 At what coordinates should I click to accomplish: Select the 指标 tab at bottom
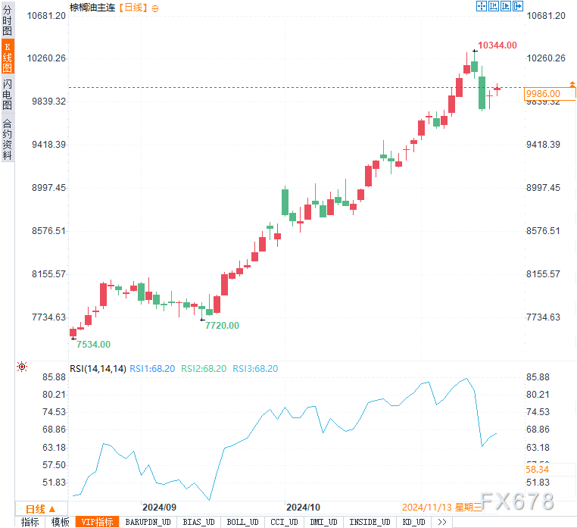30,522
